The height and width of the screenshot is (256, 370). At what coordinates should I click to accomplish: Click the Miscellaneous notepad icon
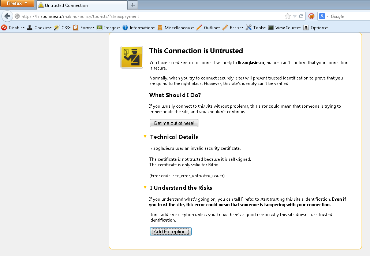point(160,27)
